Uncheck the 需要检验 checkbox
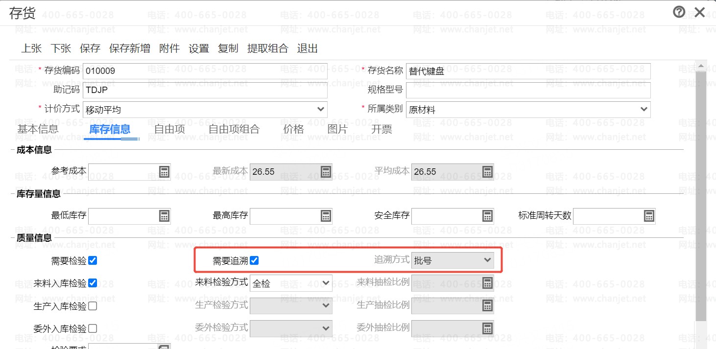The image size is (716, 349). 93,260
